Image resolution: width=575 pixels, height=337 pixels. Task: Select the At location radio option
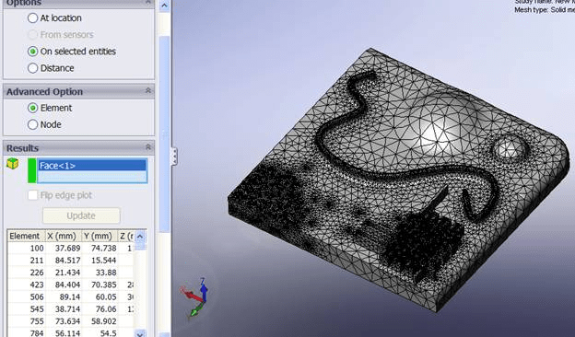[x=32, y=17]
